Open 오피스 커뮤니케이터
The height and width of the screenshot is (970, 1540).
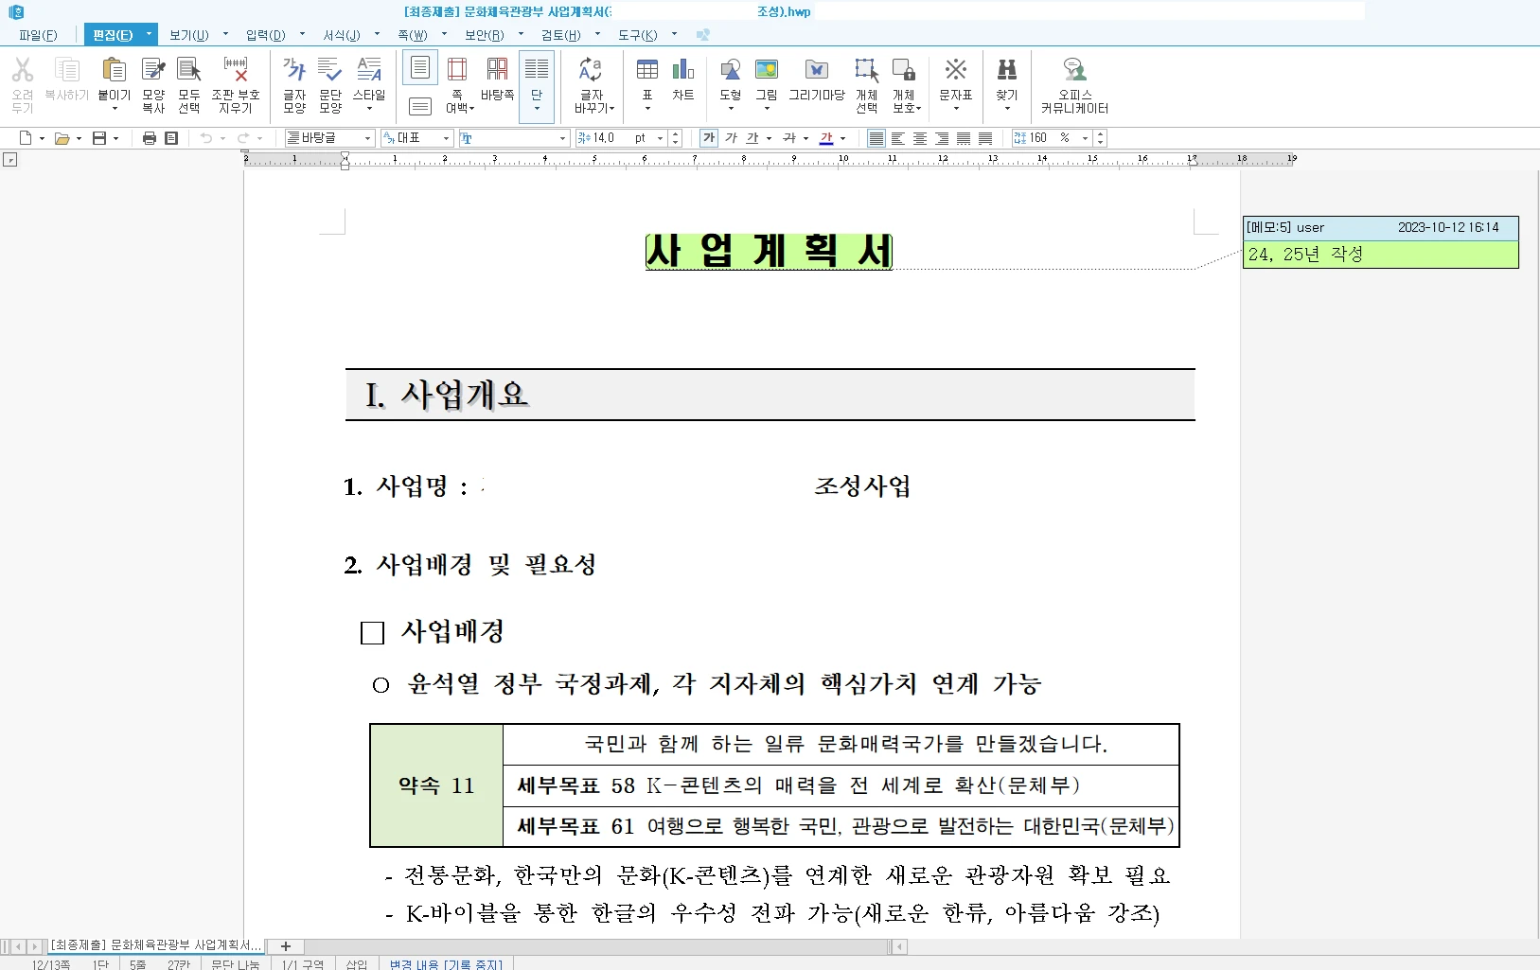pyautogui.click(x=1074, y=84)
